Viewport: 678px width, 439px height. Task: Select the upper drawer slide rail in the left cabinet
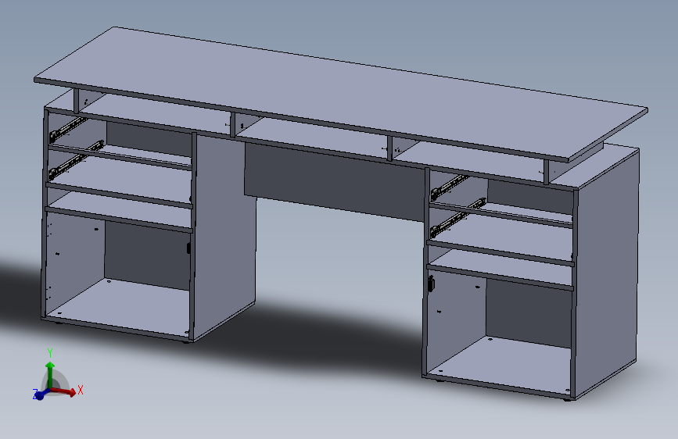pyautogui.click(x=68, y=129)
